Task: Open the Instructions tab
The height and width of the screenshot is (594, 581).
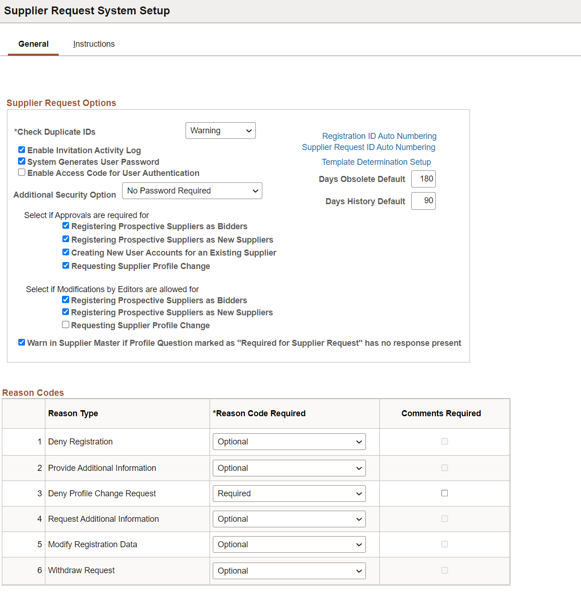Action: pyautogui.click(x=94, y=44)
